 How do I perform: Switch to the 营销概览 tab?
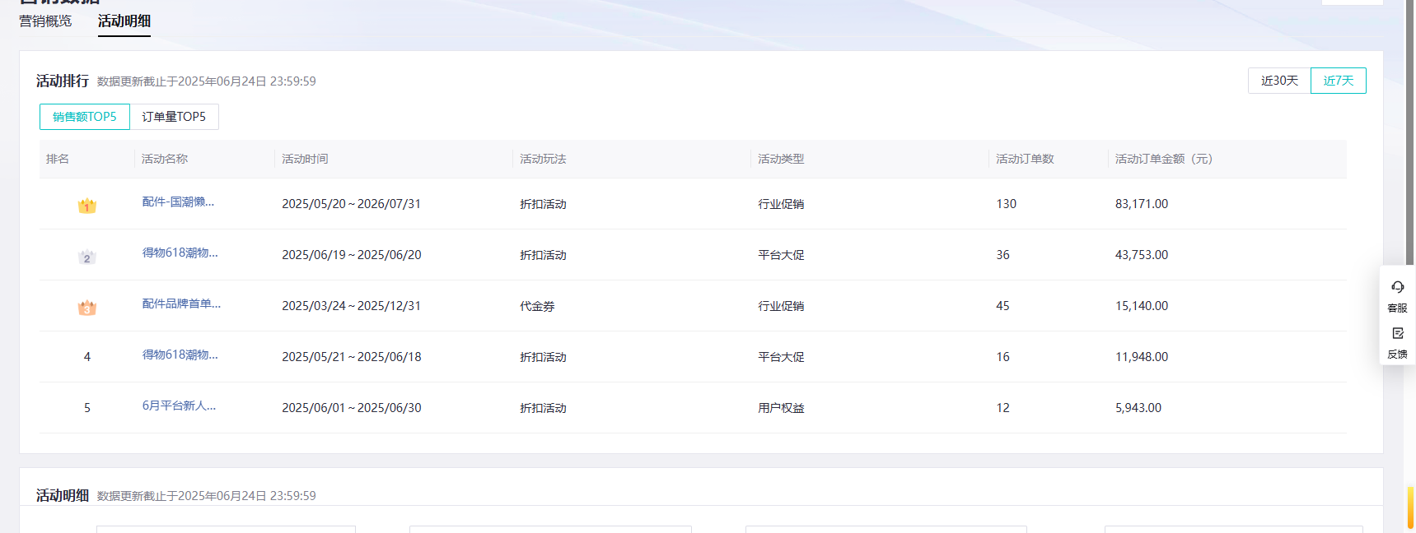pyautogui.click(x=45, y=21)
